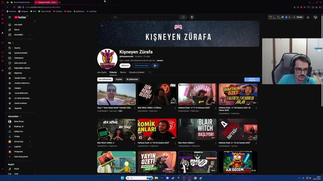Expand Daha fazla göster subscriptions
The height and width of the screenshot is (181, 323).
(21, 157)
